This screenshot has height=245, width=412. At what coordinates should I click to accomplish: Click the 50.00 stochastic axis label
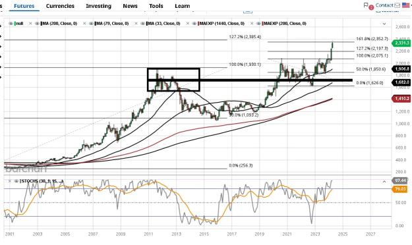(401, 203)
